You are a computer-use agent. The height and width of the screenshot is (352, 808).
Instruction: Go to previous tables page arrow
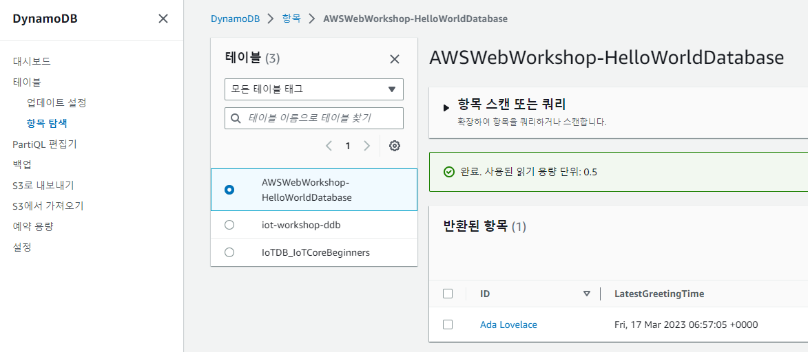[x=329, y=146]
